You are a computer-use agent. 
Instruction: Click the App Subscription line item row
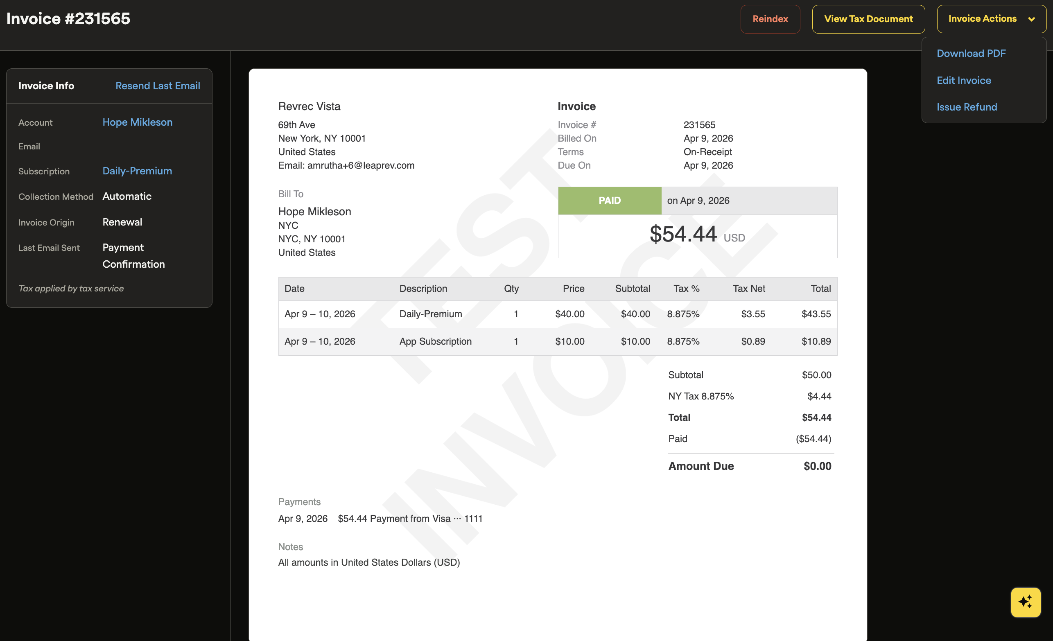pyautogui.click(x=435, y=341)
